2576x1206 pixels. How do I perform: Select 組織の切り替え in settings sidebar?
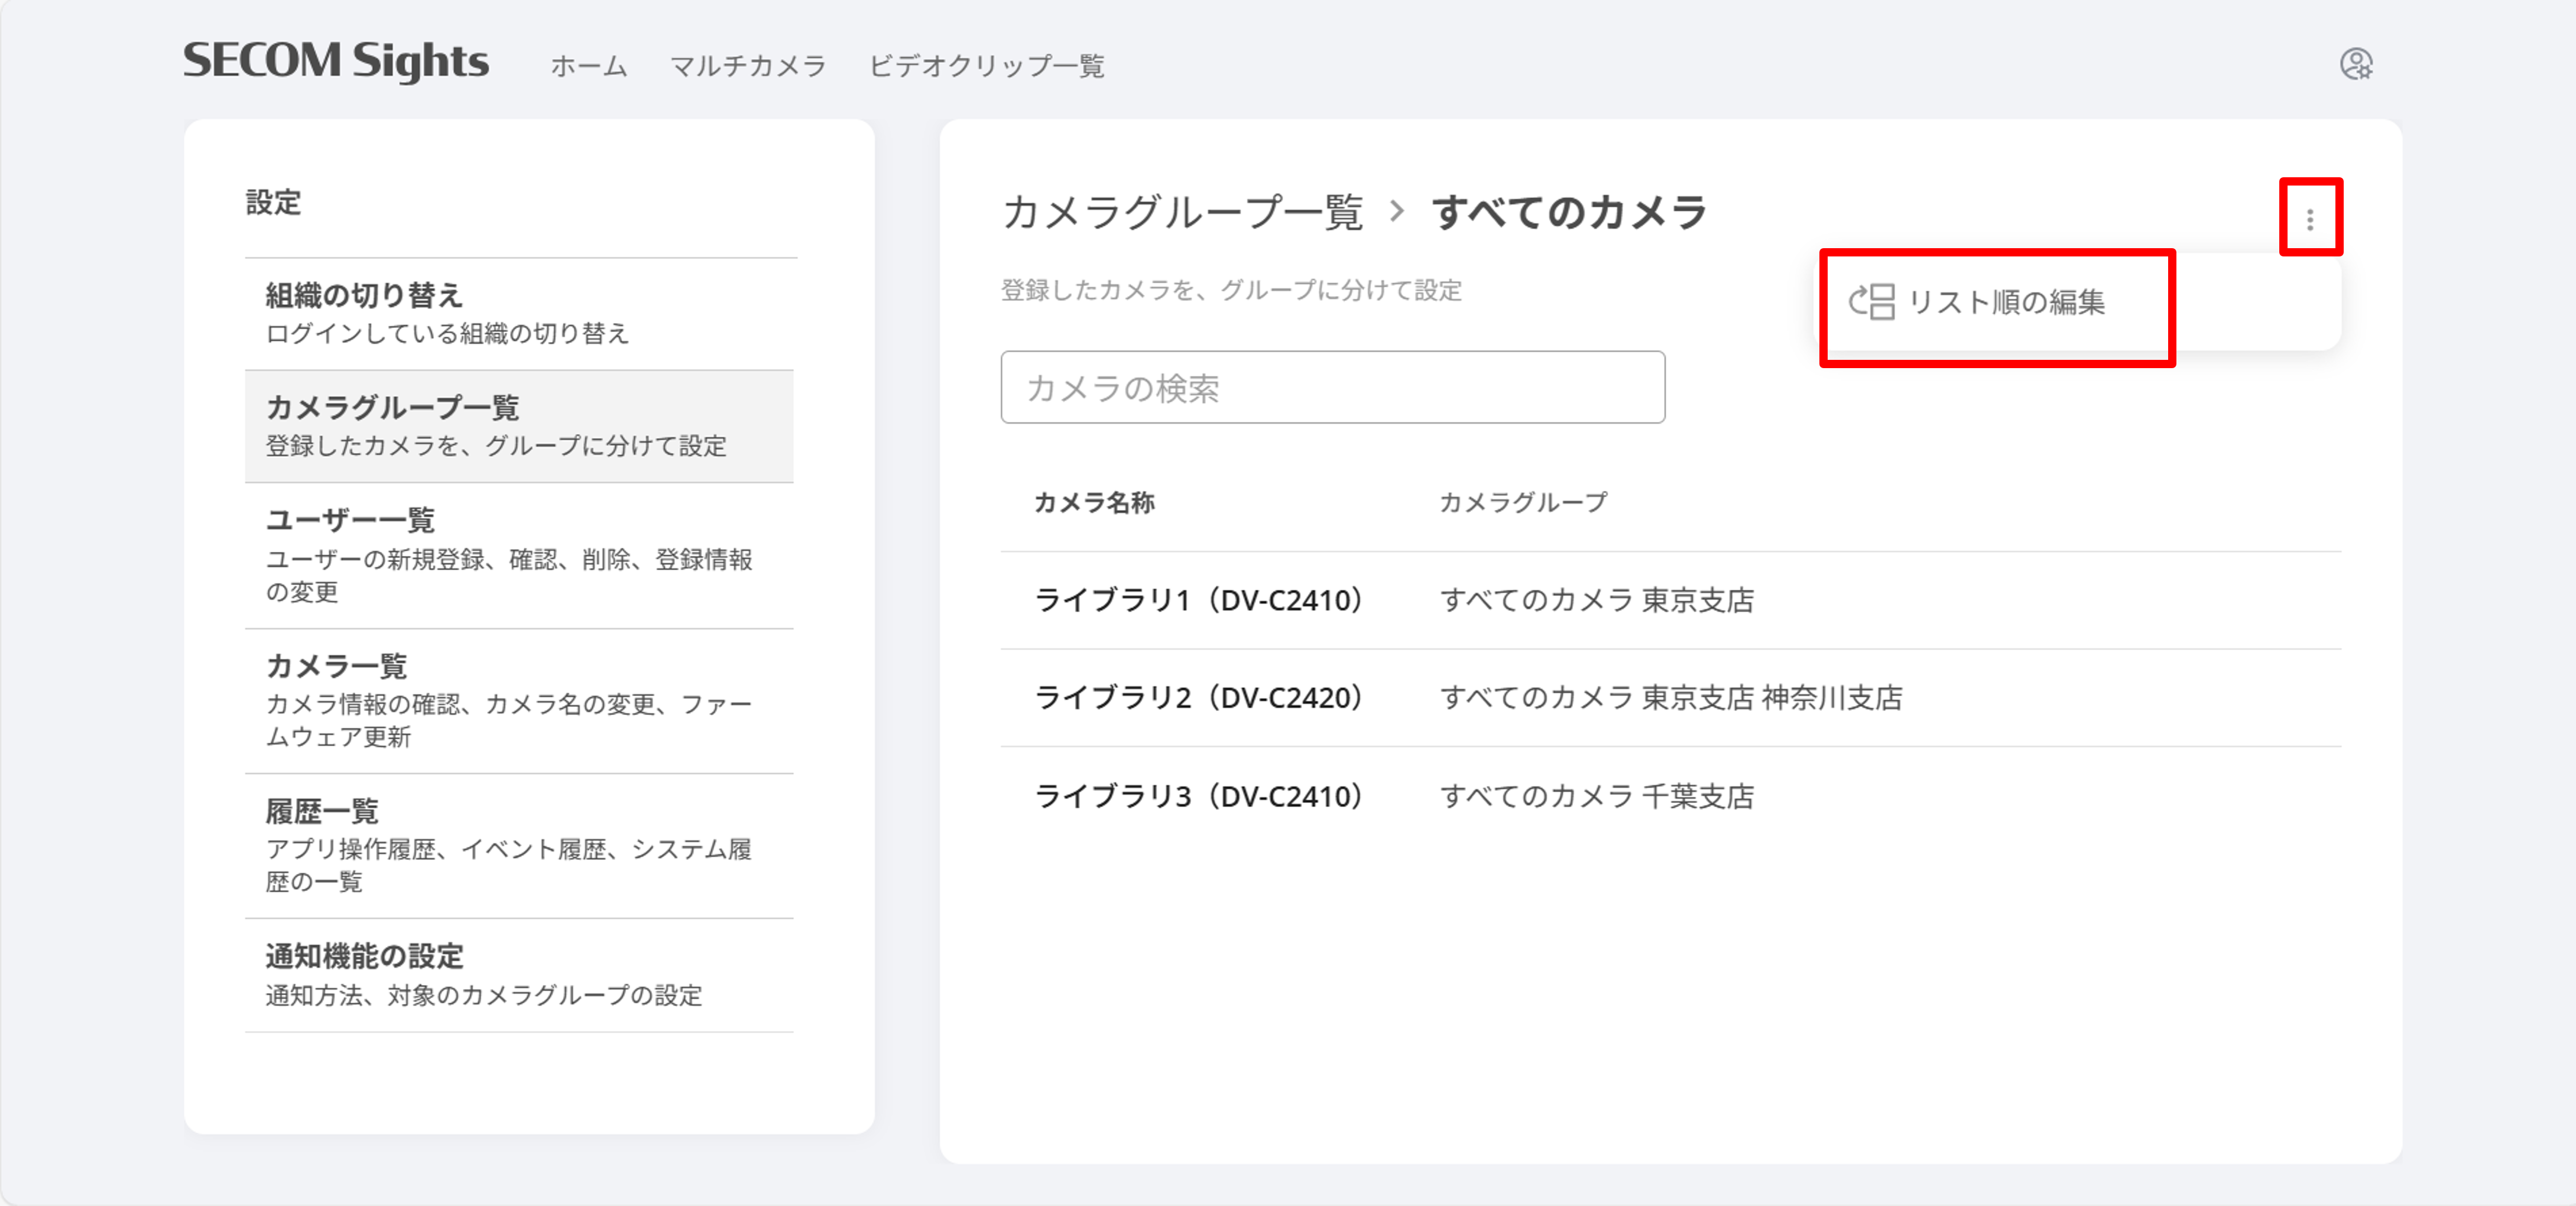click(519, 314)
